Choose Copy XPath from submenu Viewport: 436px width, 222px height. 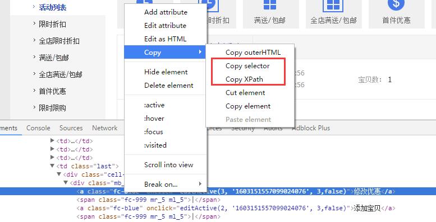click(x=244, y=79)
